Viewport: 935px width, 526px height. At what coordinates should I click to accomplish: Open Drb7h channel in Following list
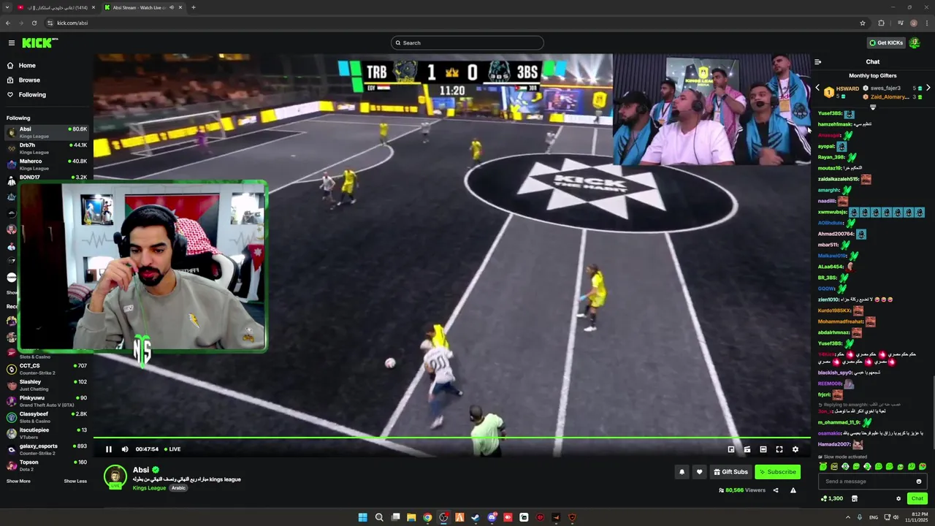coord(47,148)
